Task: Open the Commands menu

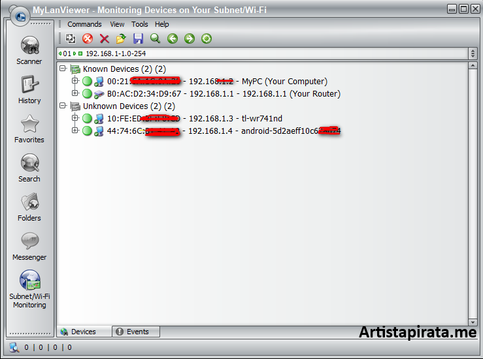Action: (84, 24)
